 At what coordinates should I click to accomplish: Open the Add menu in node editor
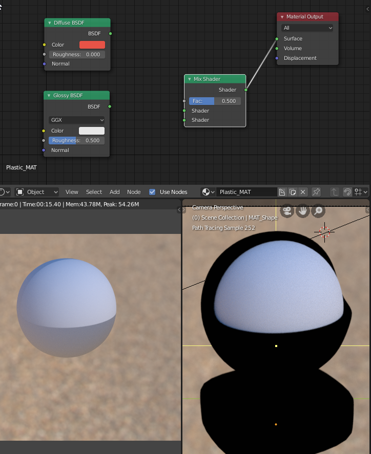[x=115, y=192]
